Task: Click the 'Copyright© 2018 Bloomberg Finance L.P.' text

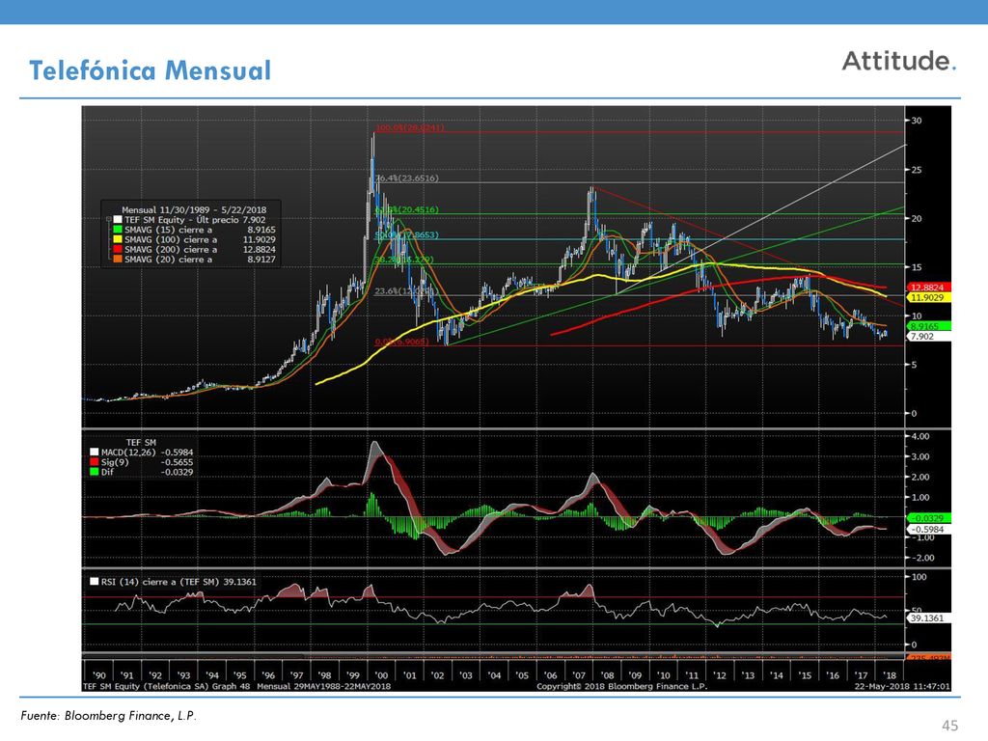Action: [x=621, y=686]
